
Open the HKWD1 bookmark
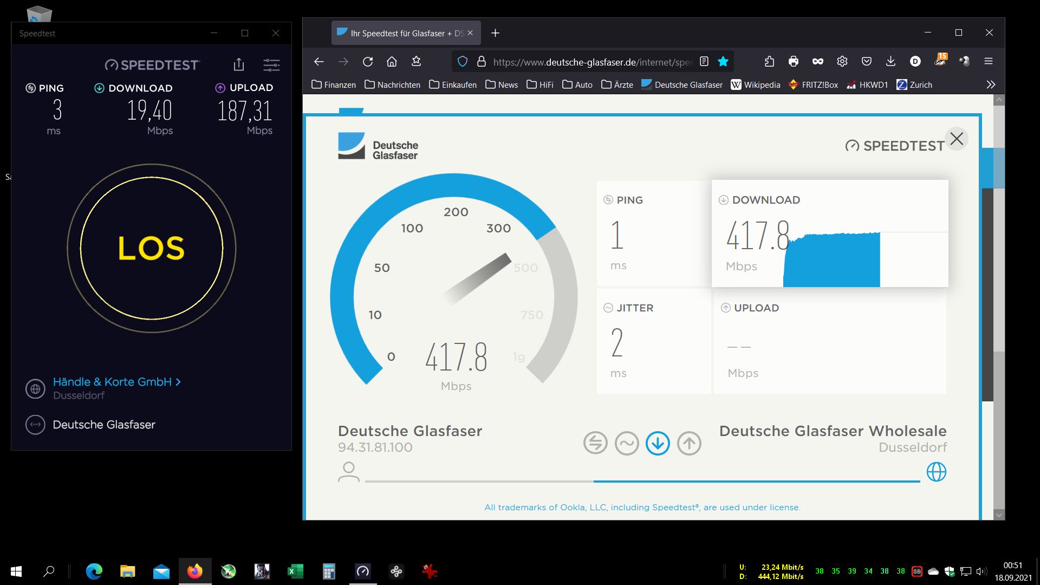(x=867, y=84)
